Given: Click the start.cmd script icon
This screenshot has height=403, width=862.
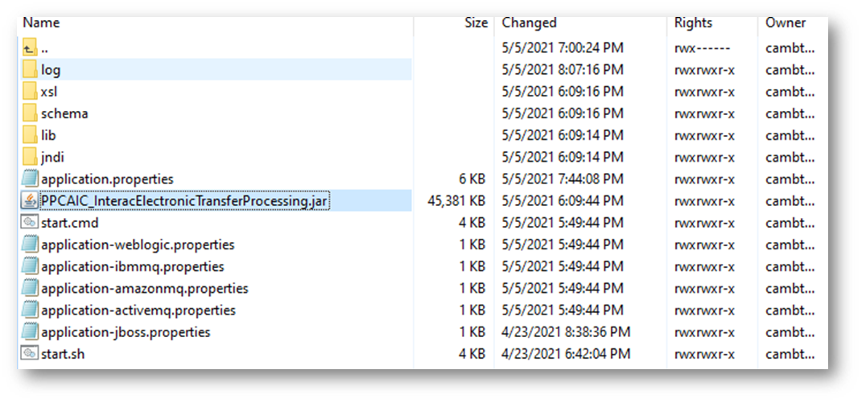Looking at the screenshot, I should coord(30,222).
